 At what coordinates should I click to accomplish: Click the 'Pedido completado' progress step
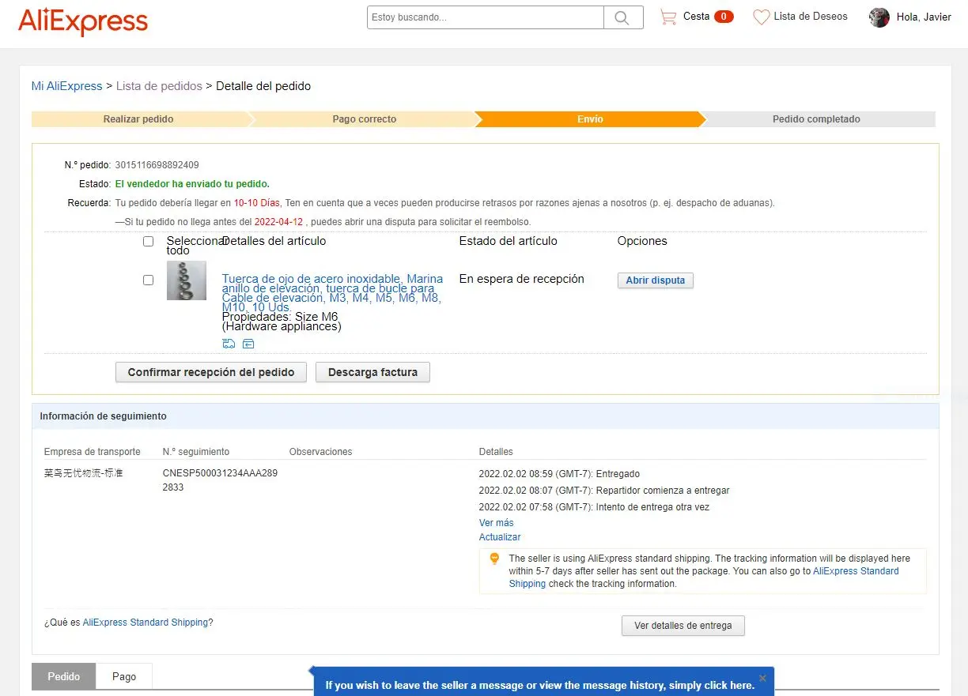816,119
